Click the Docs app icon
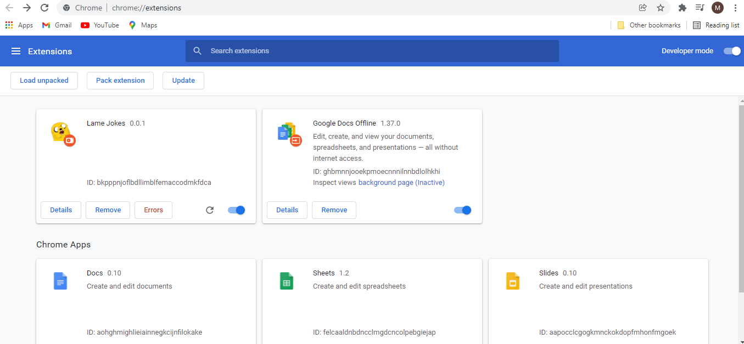 tap(60, 281)
